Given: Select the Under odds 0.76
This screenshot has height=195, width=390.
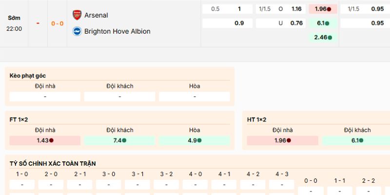Looking at the screenshot, I should pyautogui.click(x=296, y=23).
